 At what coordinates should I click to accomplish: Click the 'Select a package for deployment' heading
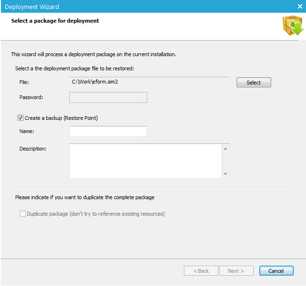(x=55, y=21)
